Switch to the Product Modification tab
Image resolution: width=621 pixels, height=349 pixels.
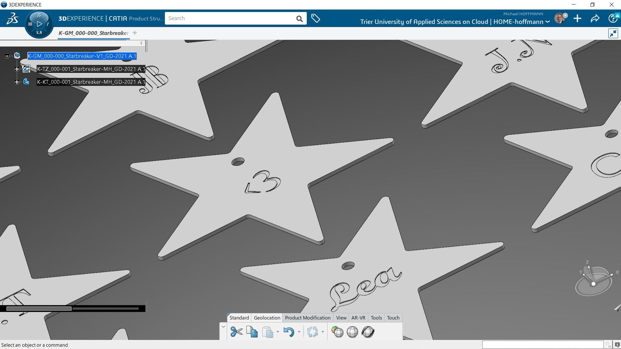[x=307, y=318]
